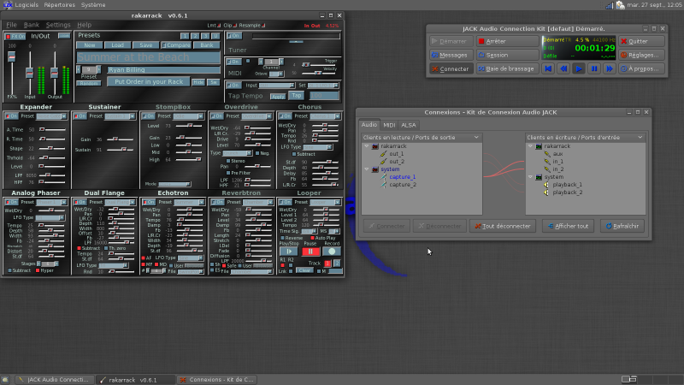Open the Bank menu in rakarrack
The height and width of the screenshot is (385, 684).
[x=31, y=25]
